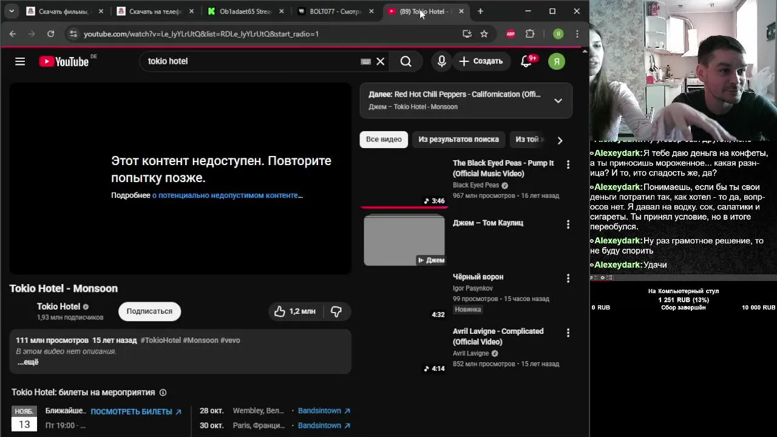
Task: Close the Tokio Hotel tab
Action: click(461, 11)
